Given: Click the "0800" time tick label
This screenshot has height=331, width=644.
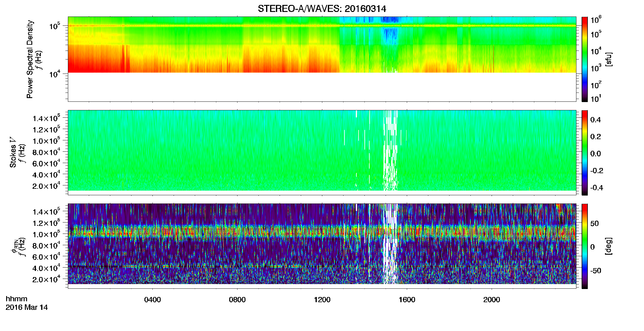Looking at the screenshot, I should 237,300.
